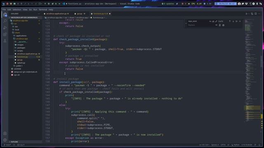Click the git branch indicator in status bar

click(x=7, y=145)
